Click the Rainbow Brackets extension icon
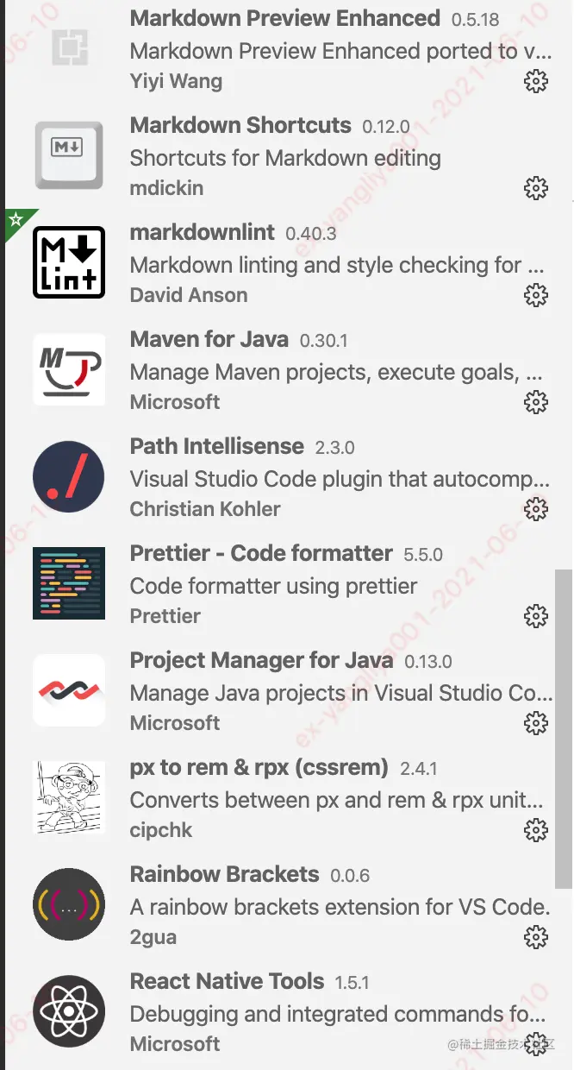574x1070 pixels. pyautogui.click(x=69, y=904)
